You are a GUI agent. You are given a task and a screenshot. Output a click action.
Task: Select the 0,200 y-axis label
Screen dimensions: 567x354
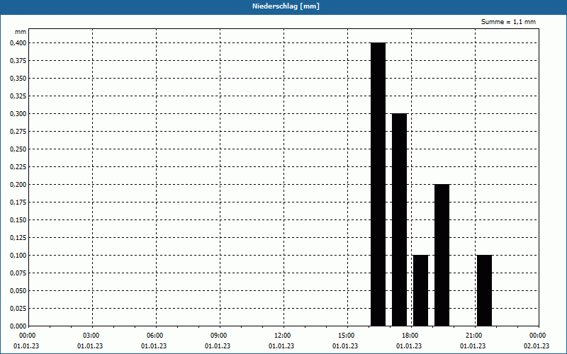tap(18, 185)
